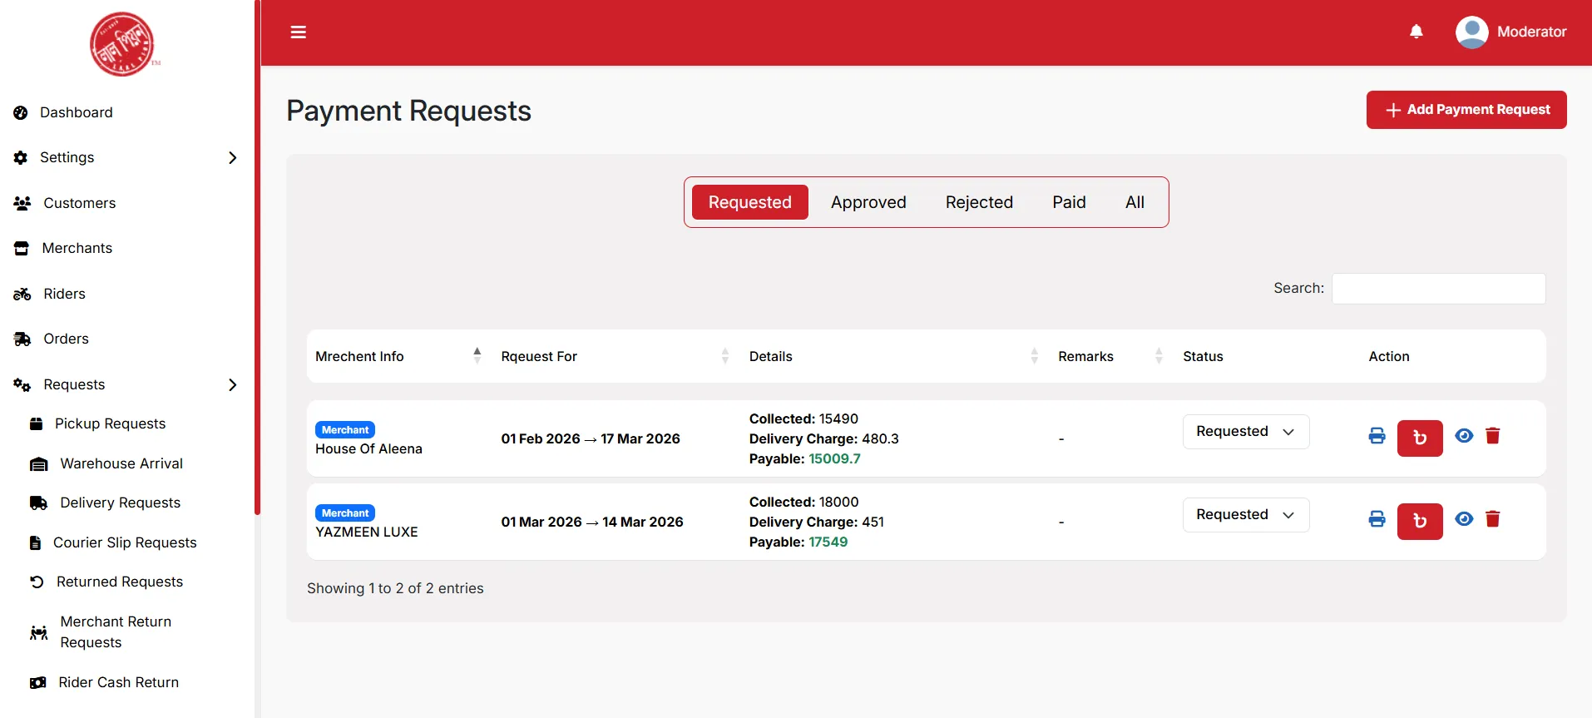
Task: Expand the Settings submenu chevron
Action: pyautogui.click(x=233, y=157)
